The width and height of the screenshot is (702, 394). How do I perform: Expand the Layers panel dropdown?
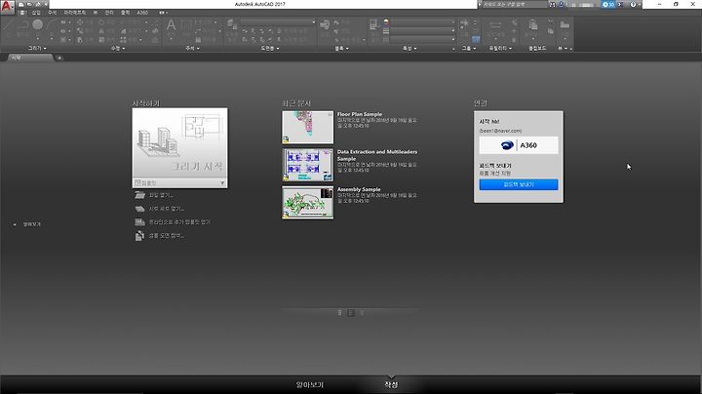(x=270, y=48)
